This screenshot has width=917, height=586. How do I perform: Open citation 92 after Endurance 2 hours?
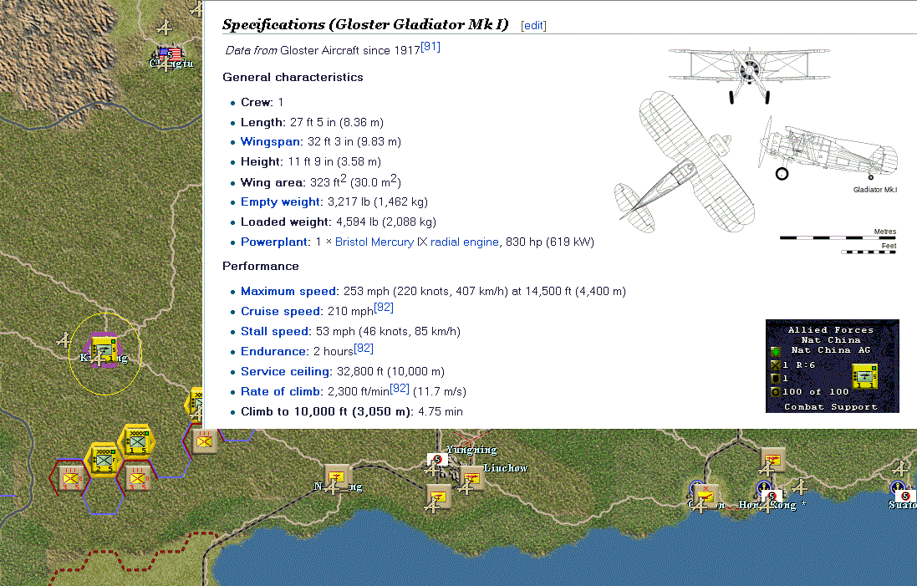point(364,348)
